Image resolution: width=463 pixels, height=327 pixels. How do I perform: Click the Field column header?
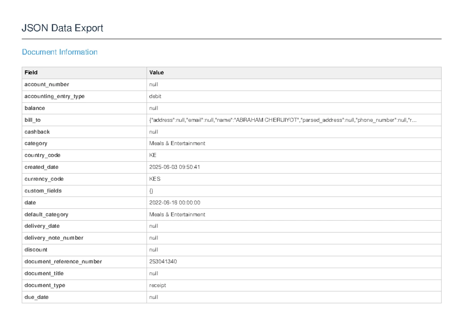(31, 72)
